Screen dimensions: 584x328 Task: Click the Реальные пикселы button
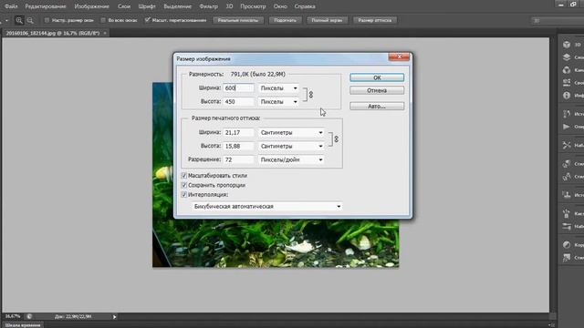[x=238, y=20]
